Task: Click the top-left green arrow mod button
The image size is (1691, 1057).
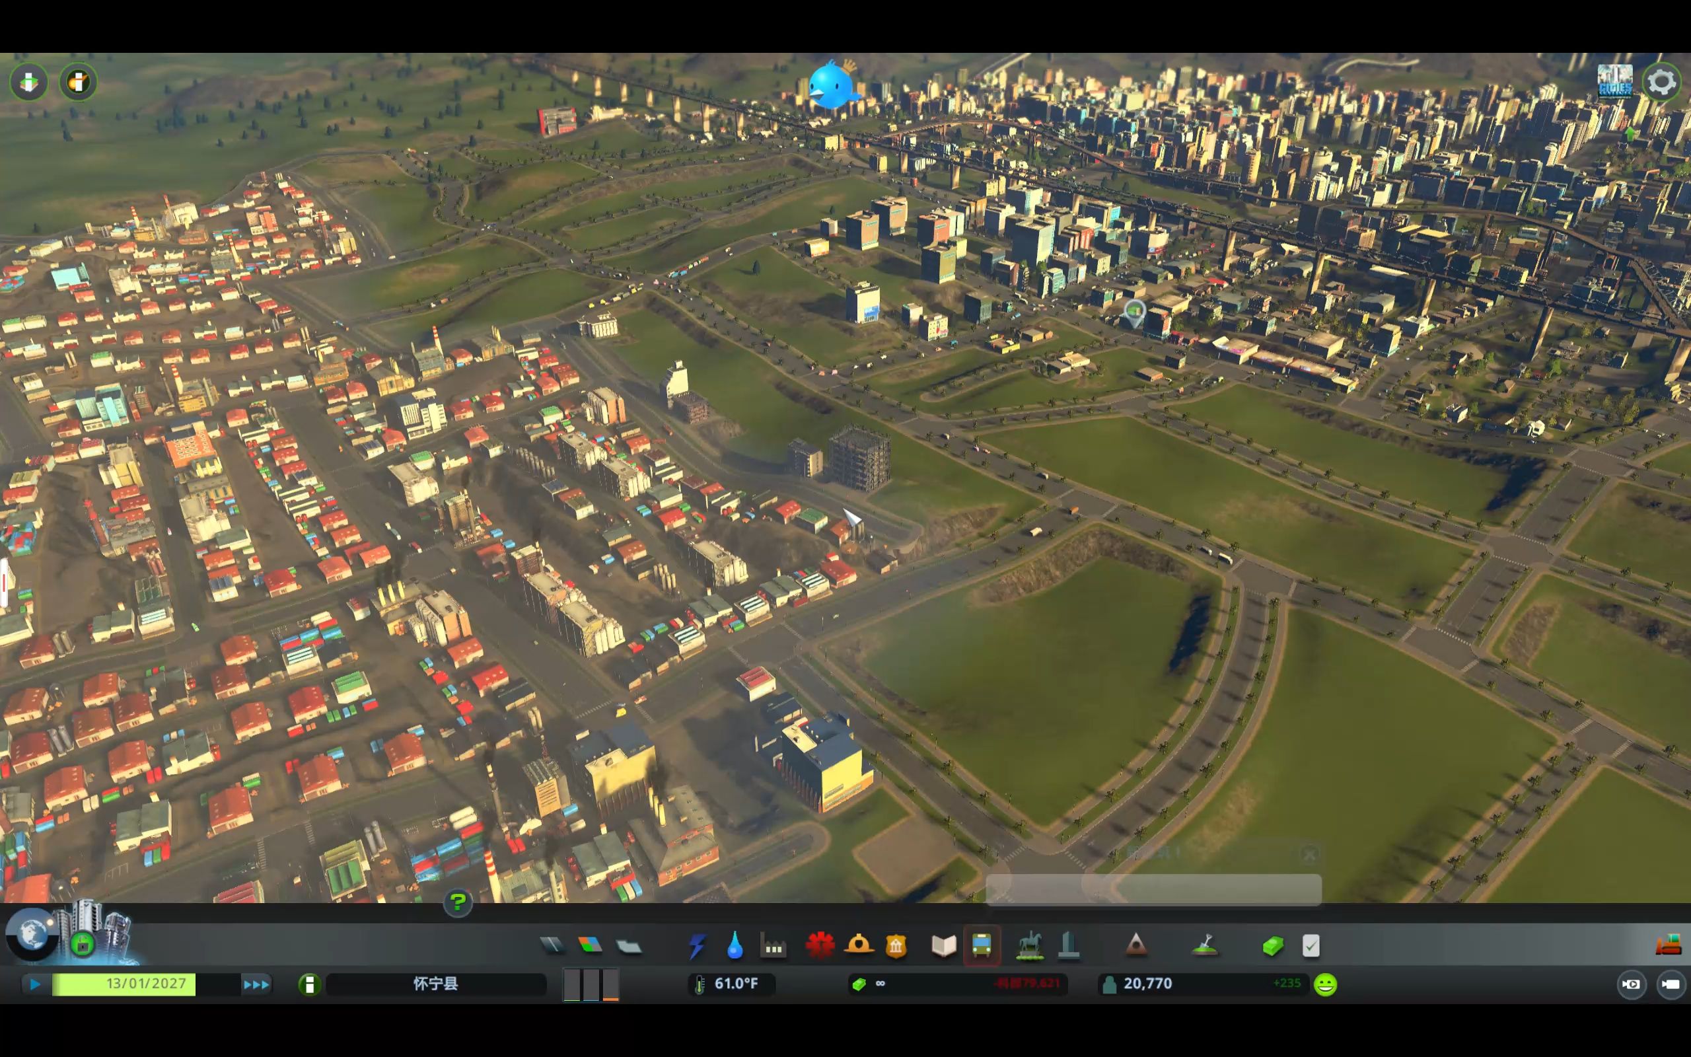Action: click(28, 82)
